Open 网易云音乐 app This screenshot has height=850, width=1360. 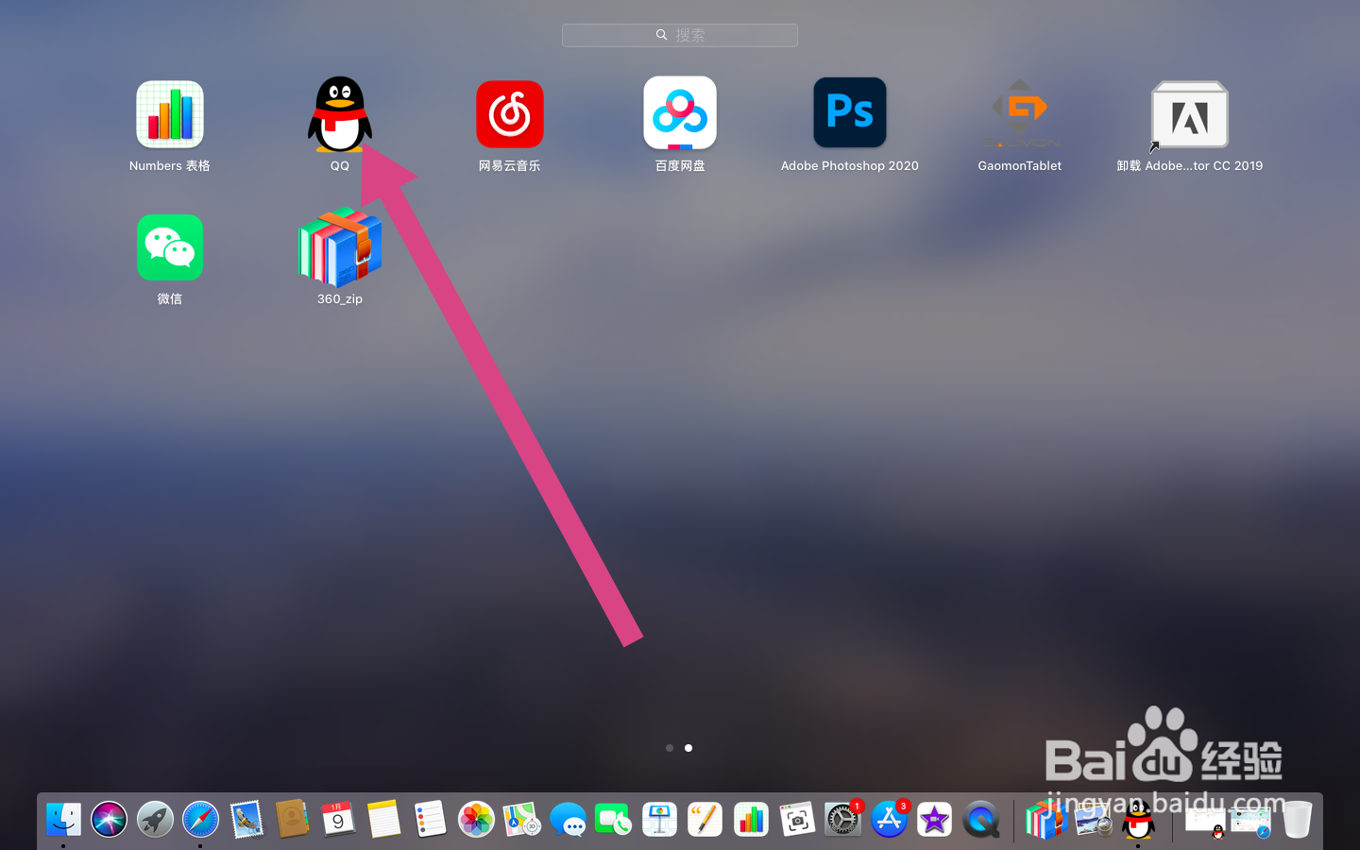(510, 114)
